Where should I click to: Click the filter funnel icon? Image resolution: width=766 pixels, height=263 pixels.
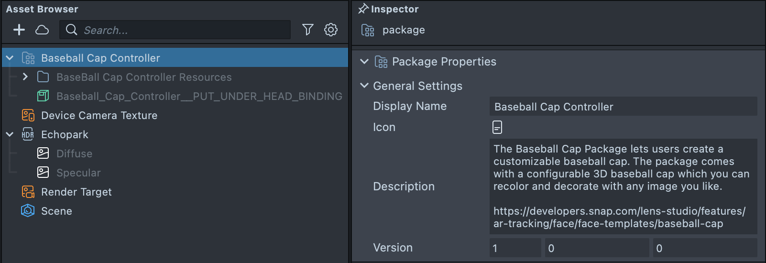(308, 30)
